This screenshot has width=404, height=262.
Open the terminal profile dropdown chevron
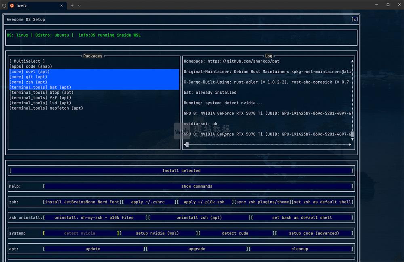click(x=79, y=6)
